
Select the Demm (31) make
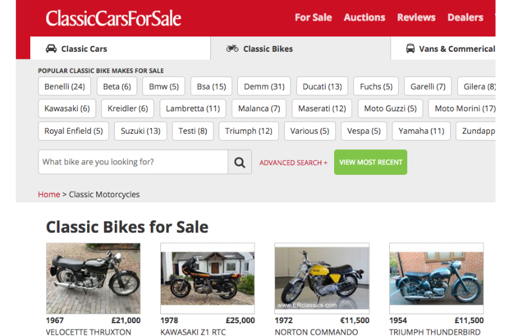tap(264, 86)
